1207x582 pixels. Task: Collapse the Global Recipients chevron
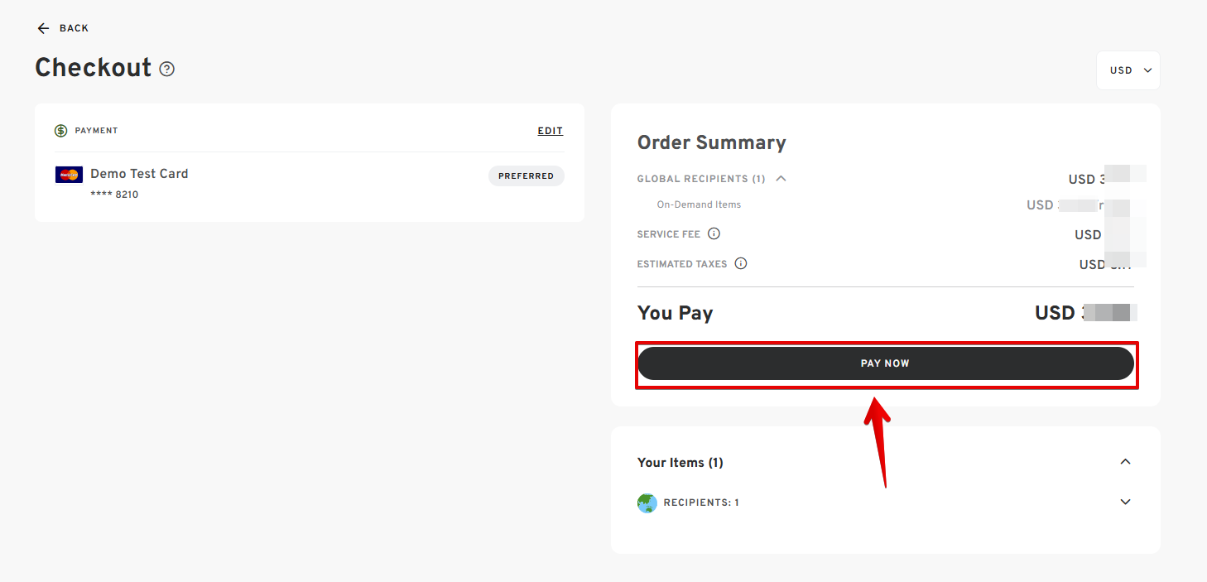[x=781, y=178]
